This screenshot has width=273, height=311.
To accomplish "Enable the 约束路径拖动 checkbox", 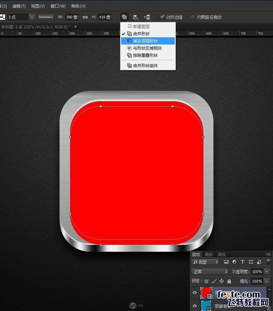I will click(x=193, y=17).
